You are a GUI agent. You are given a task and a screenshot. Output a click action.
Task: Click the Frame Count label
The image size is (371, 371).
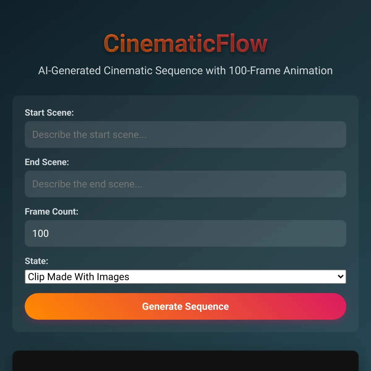[51, 211]
